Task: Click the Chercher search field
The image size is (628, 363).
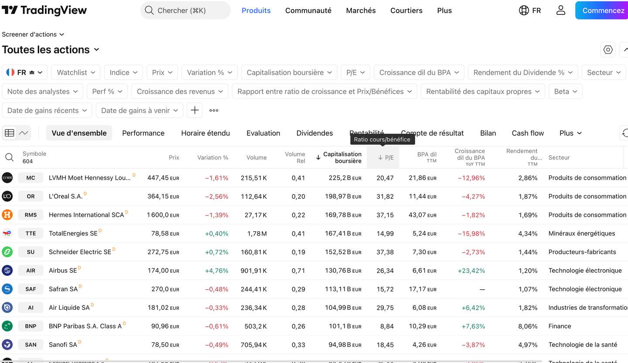Action: tap(185, 10)
